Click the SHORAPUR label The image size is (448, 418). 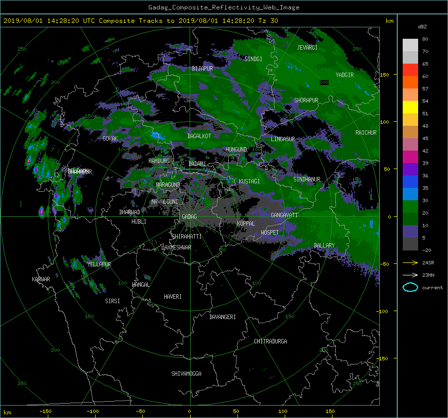(306, 100)
